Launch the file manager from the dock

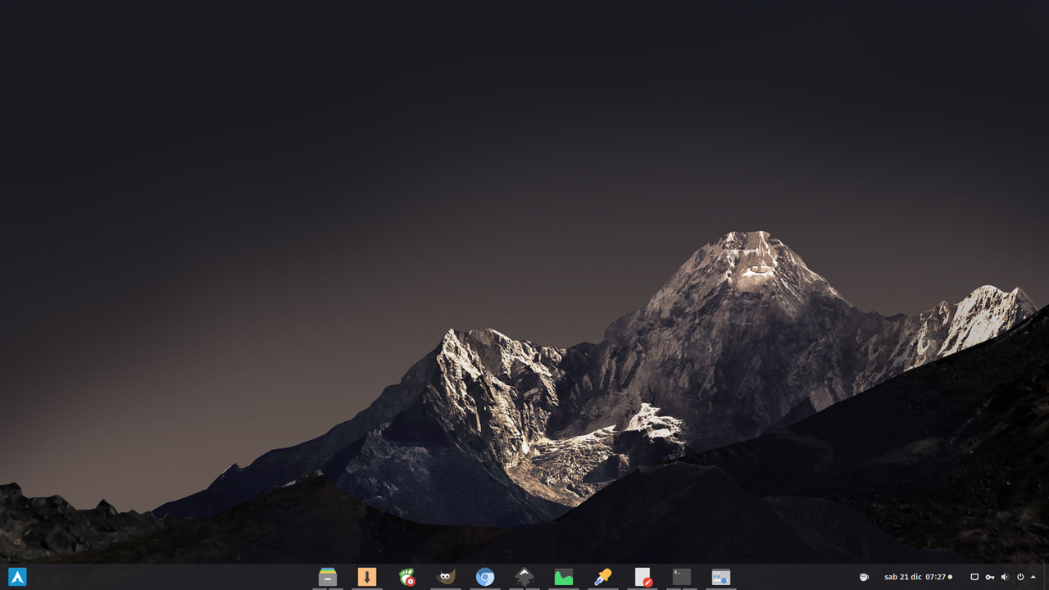pos(328,577)
